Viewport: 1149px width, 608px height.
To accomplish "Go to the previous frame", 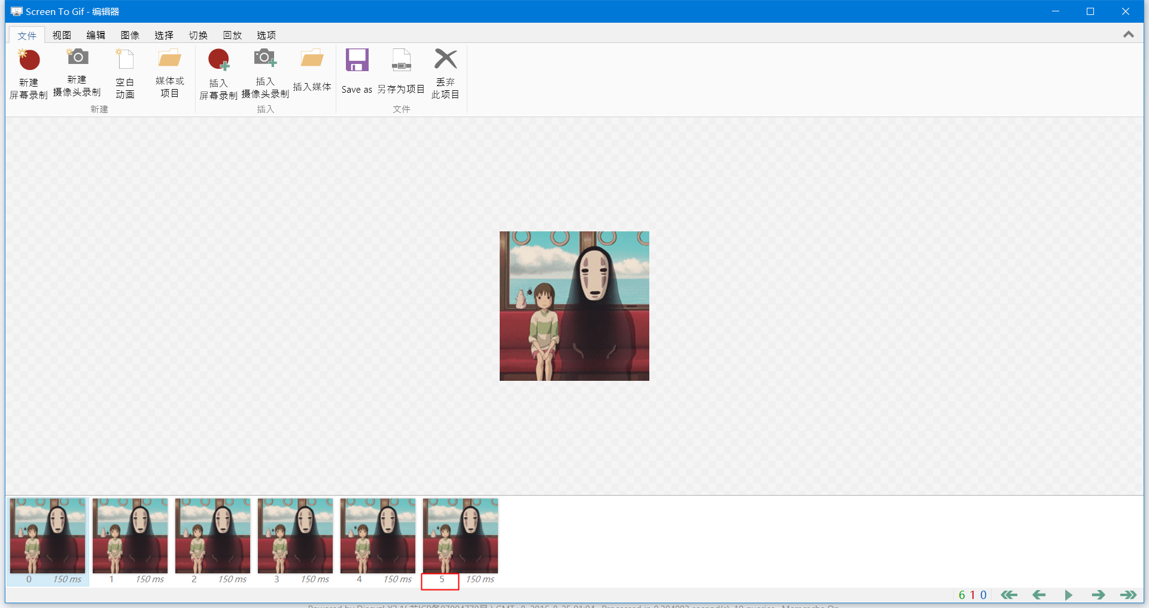I will coord(1039,595).
